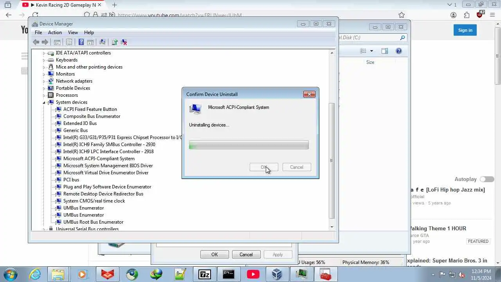Click the uninstalling devices progress bar
The width and height of the screenshot is (501, 282).
(x=249, y=145)
